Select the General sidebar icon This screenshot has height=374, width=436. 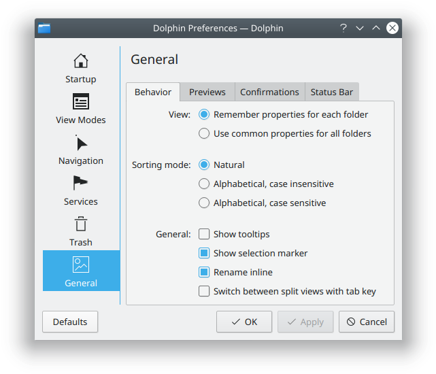81,265
